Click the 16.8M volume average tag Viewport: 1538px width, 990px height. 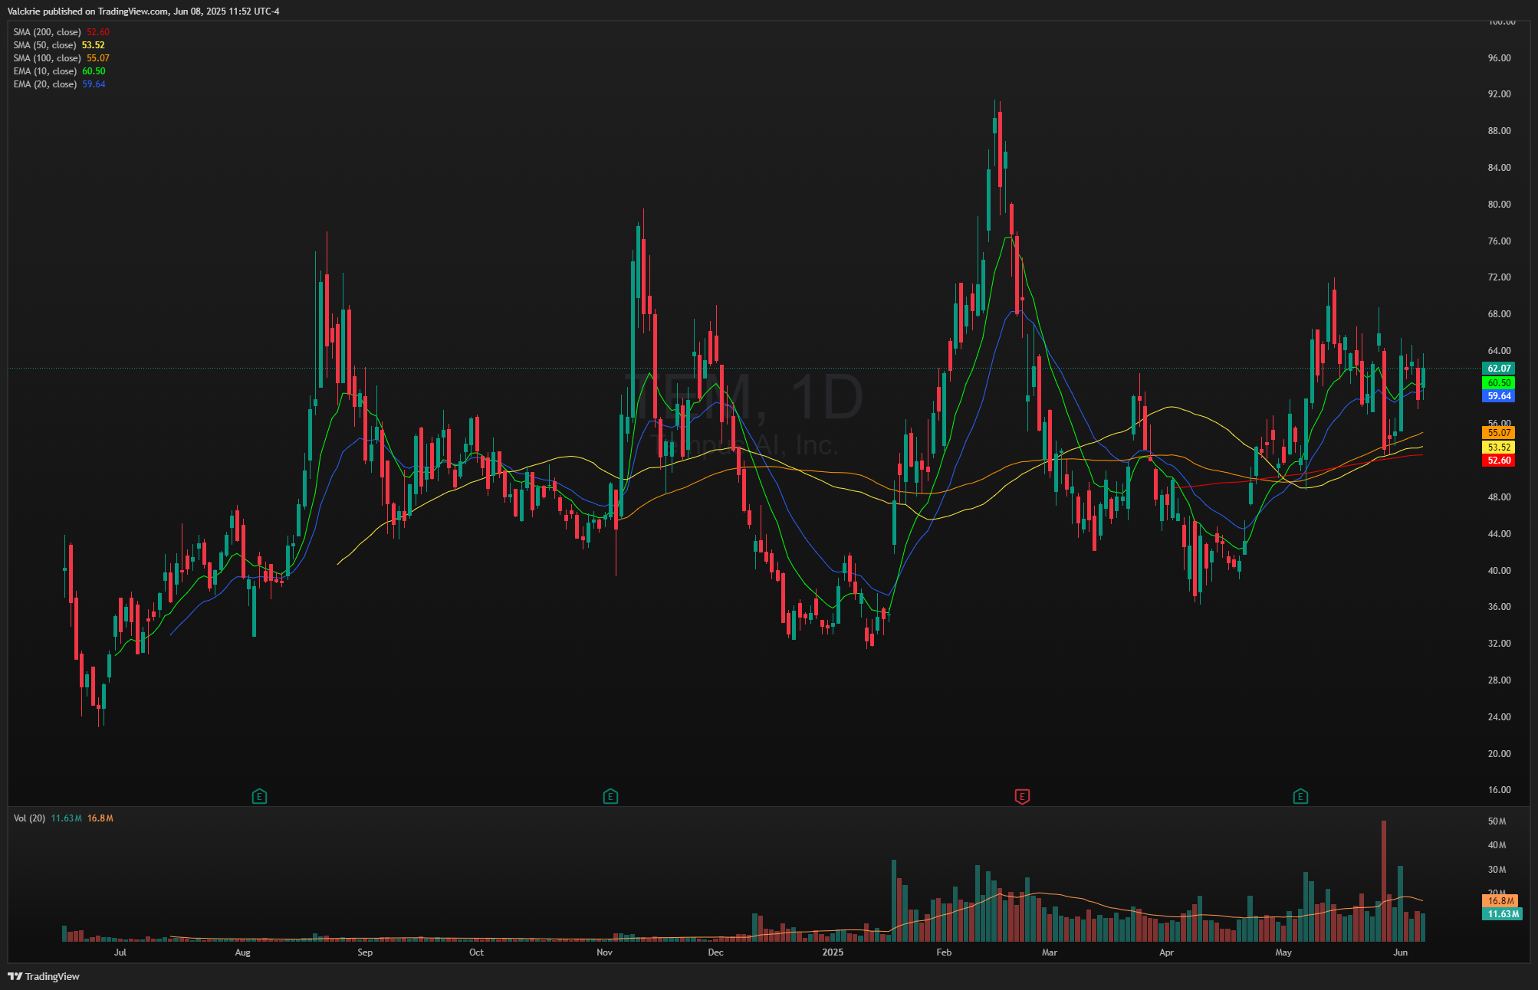click(1500, 901)
